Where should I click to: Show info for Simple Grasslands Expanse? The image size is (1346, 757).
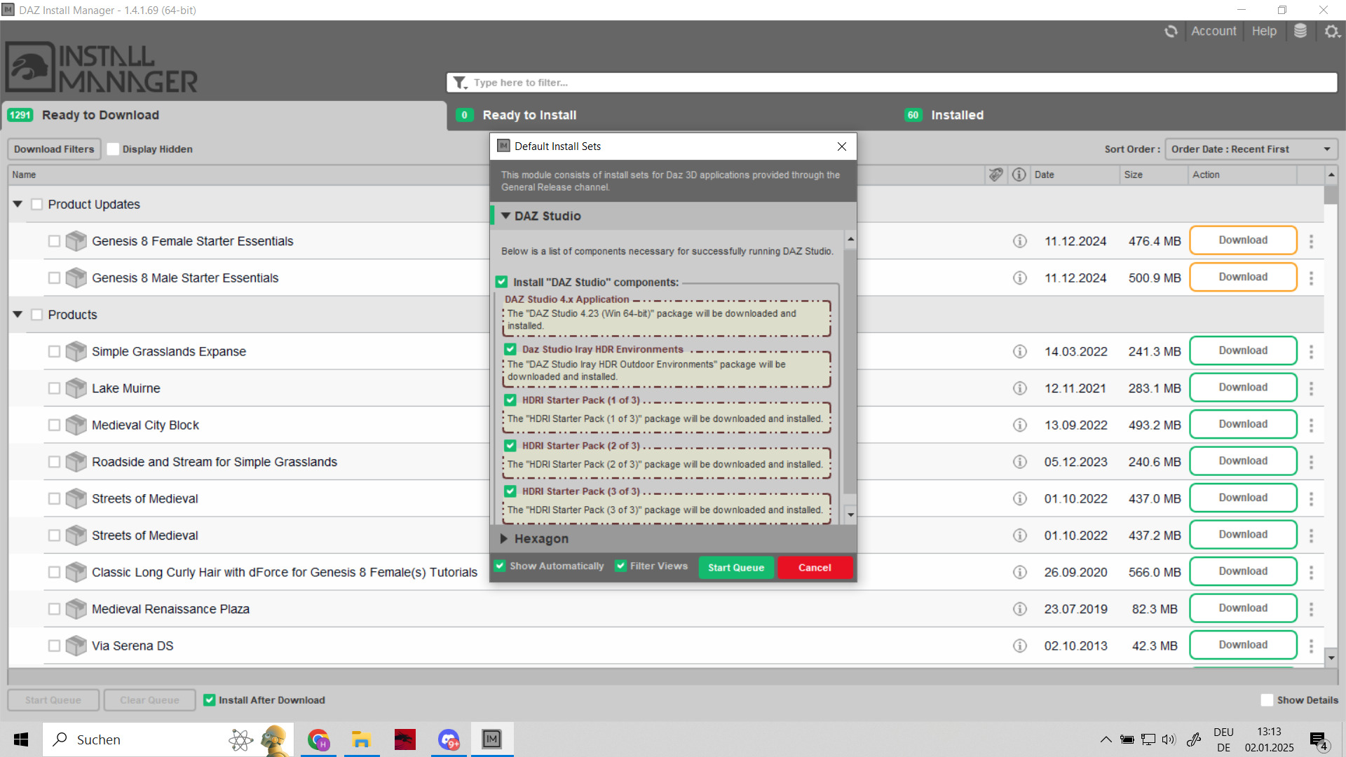point(1020,351)
